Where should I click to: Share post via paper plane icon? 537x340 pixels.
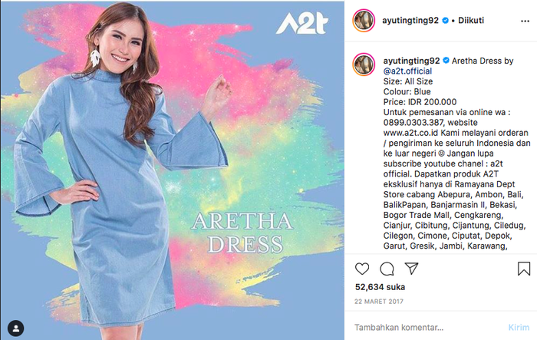[411, 269]
